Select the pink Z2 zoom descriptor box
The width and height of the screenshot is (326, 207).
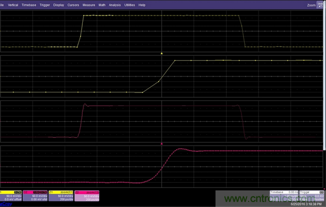[x=87, y=196]
